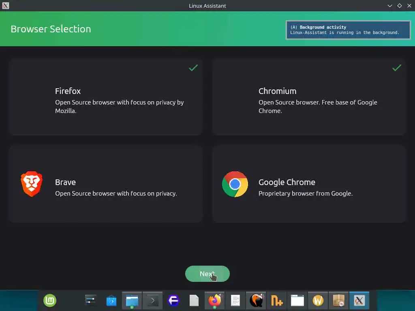Open the orange N+ app in taskbar

pyautogui.click(x=276, y=301)
